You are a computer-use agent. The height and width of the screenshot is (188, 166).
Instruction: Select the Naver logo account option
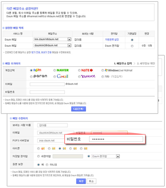point(62,70)
